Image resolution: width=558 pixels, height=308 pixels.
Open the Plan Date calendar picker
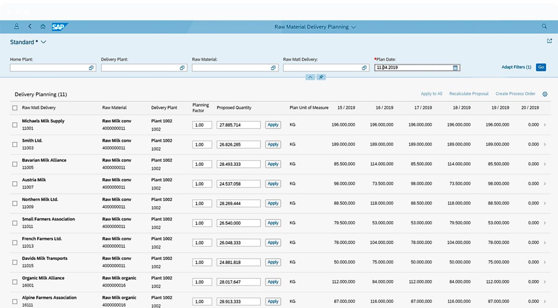pyautogui.click(x=456, y=68)
